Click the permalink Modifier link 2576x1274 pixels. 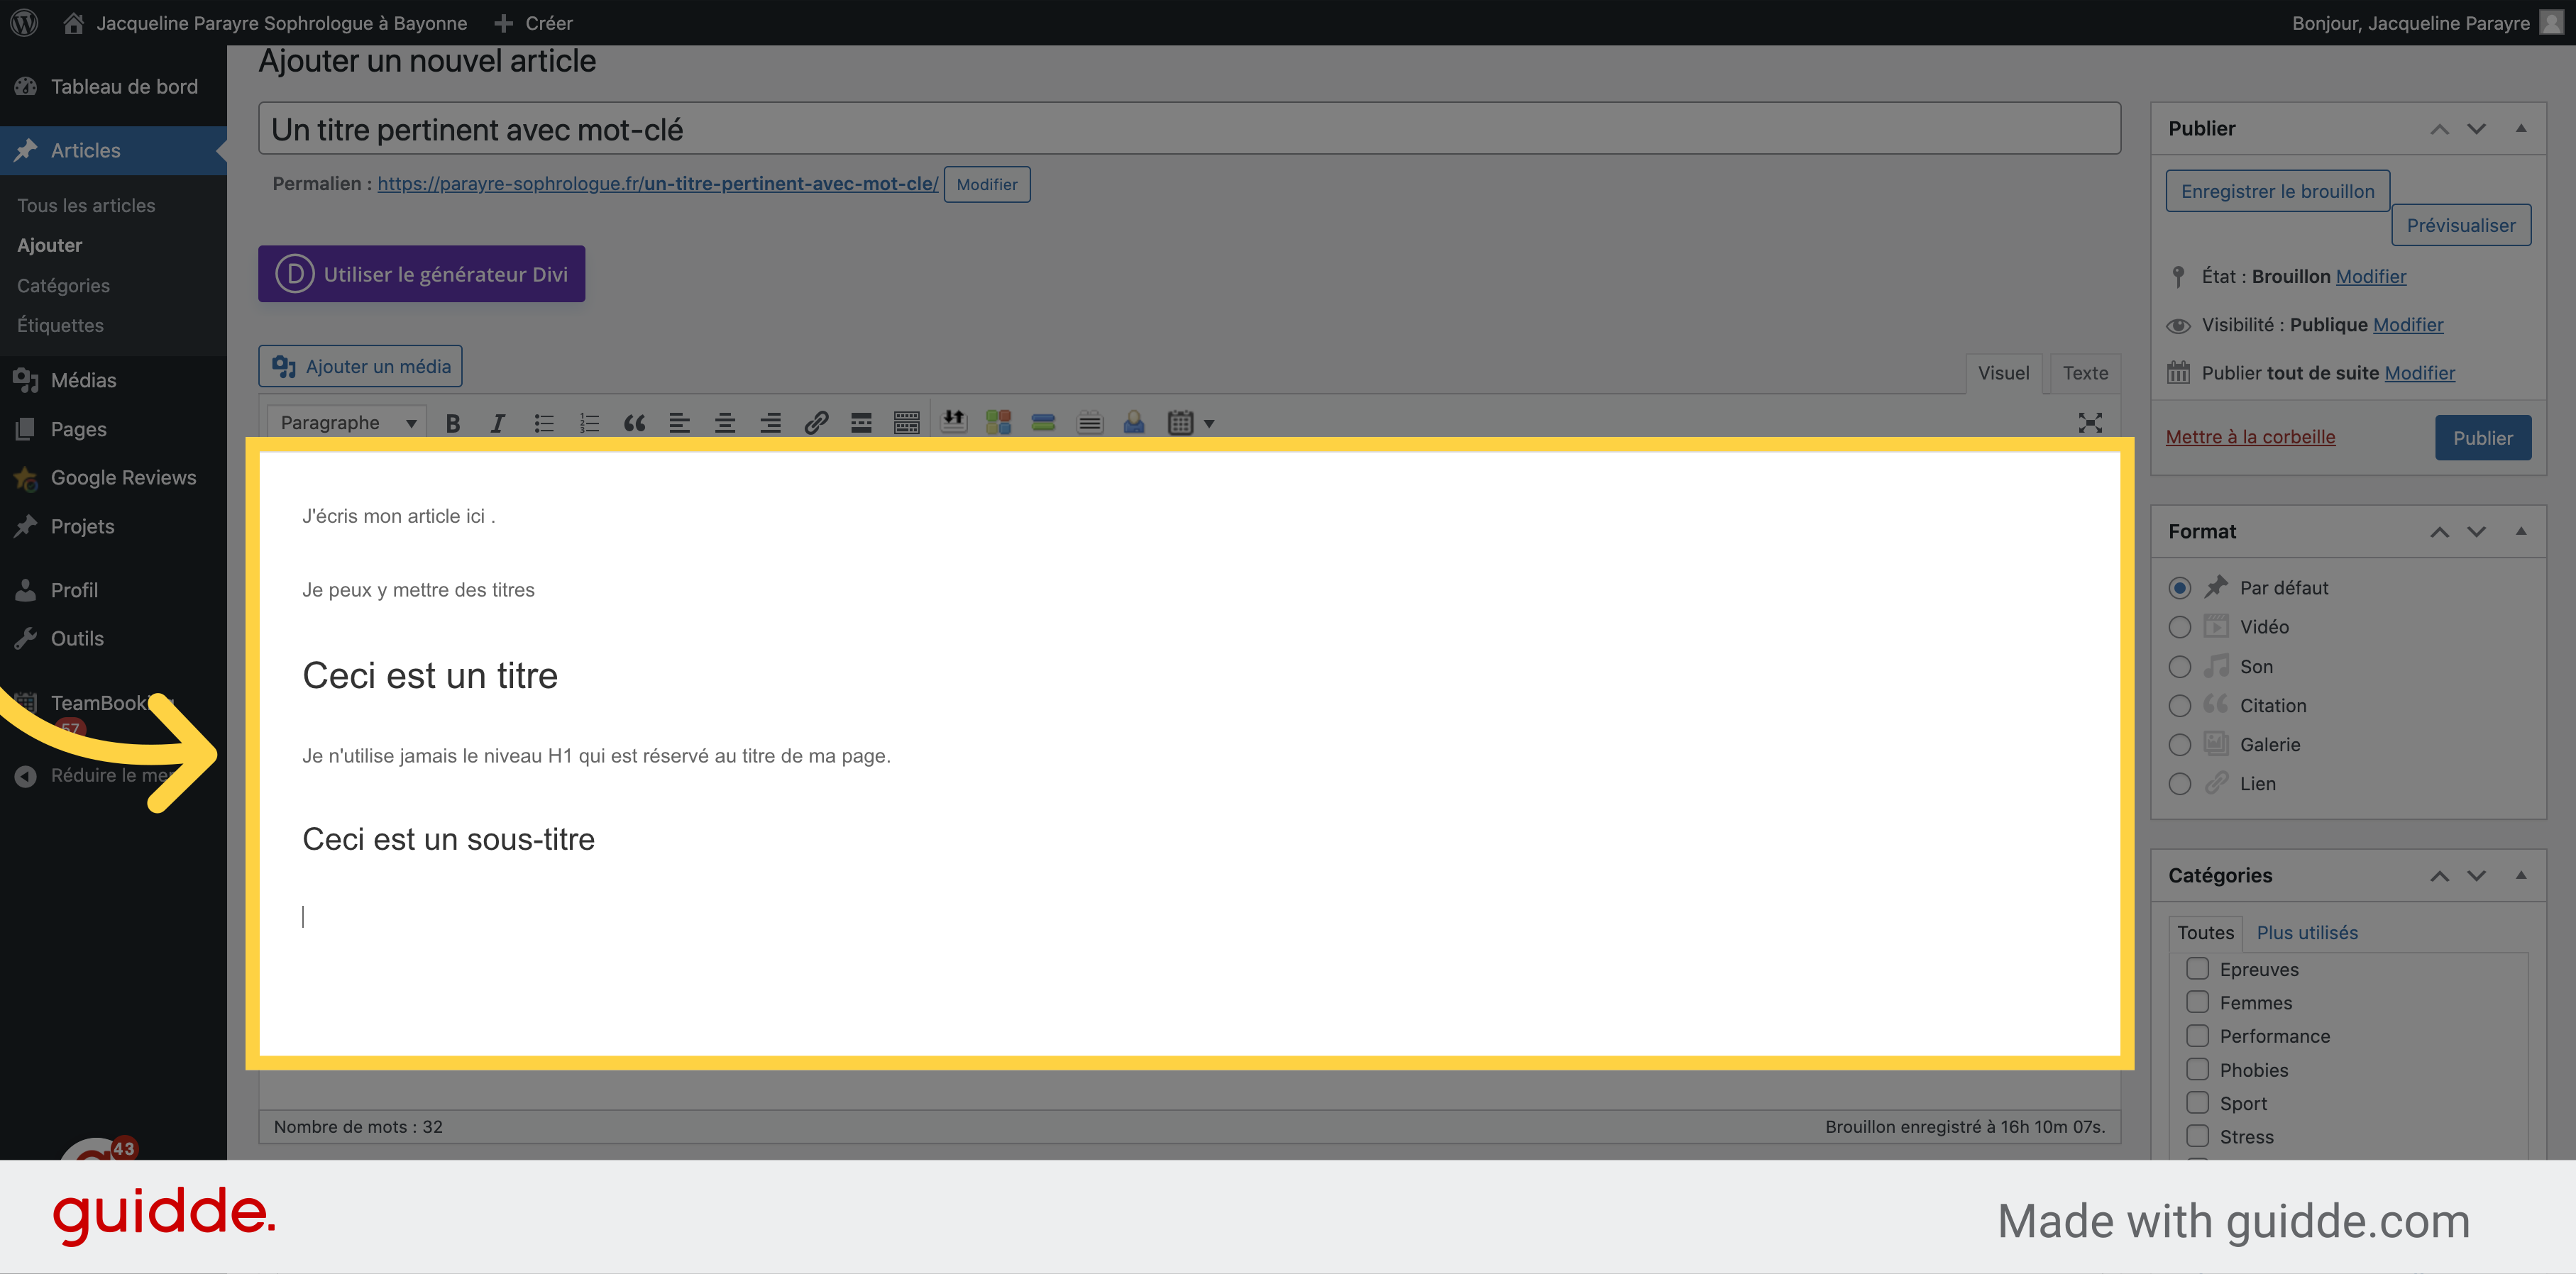[987, 184]
